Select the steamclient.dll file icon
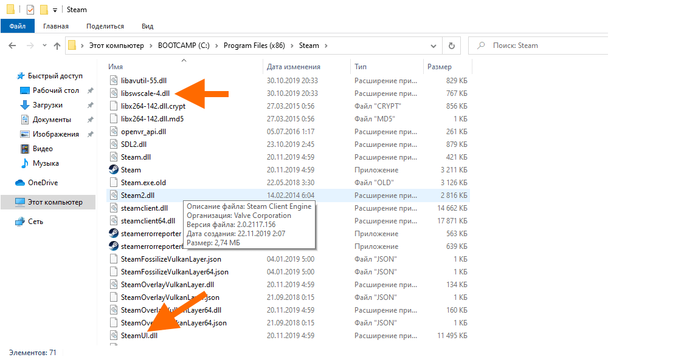Screen dimensions: 684x360 click(114, 208)
